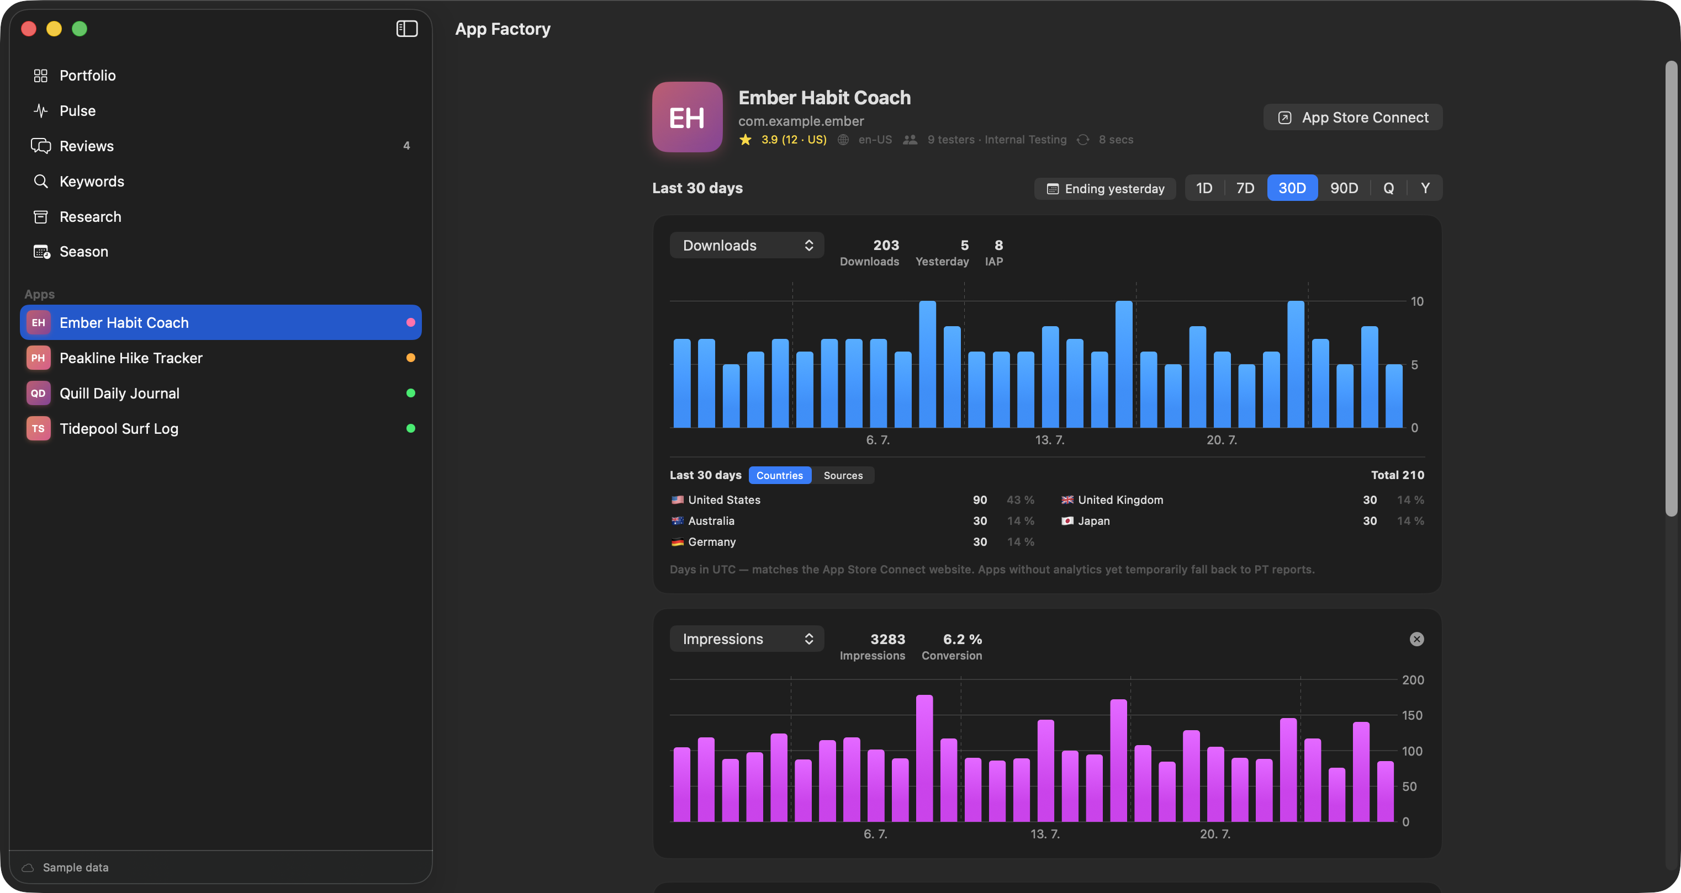The height and width of the screenshot is (893, 1681).
Task: Click the United Kingdom flag icon
Action: pos(1067,501)
